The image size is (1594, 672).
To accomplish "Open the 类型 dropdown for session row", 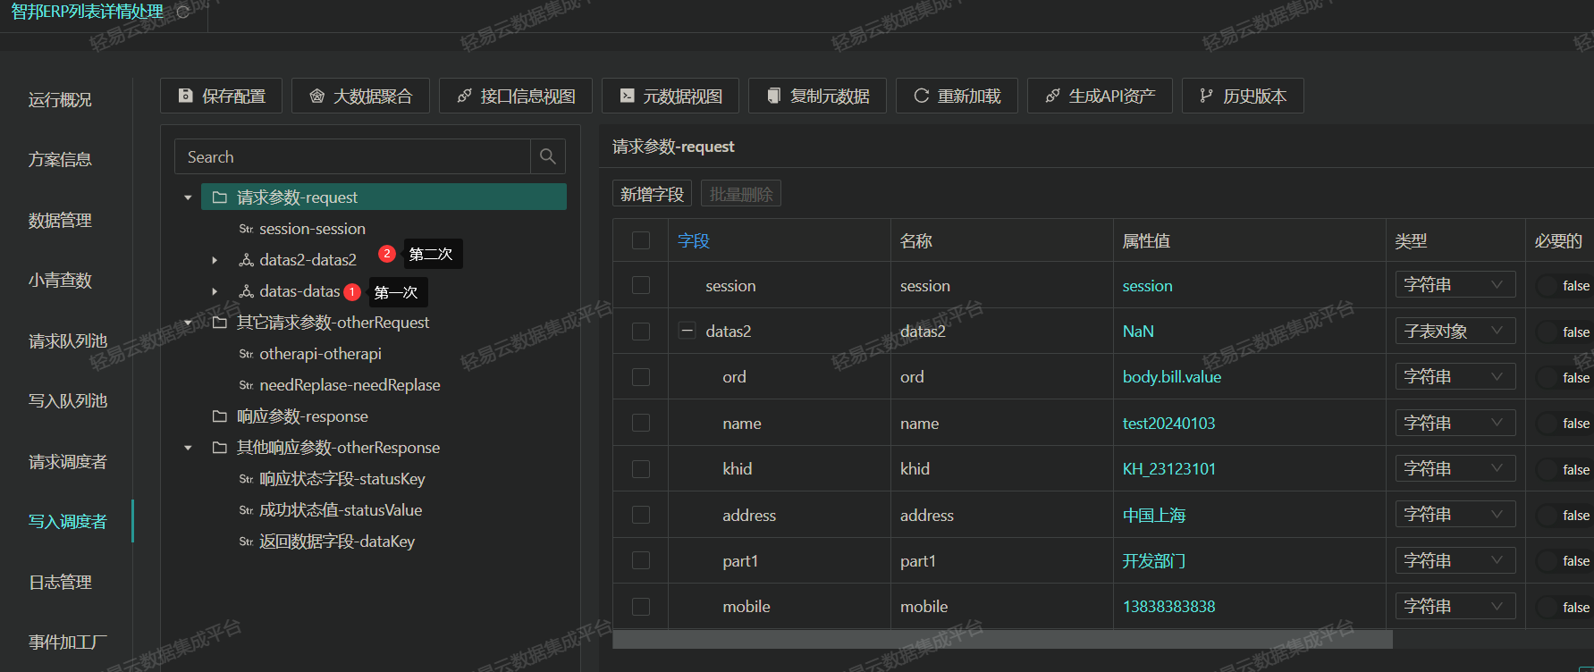I will [x=1455, y=285].
